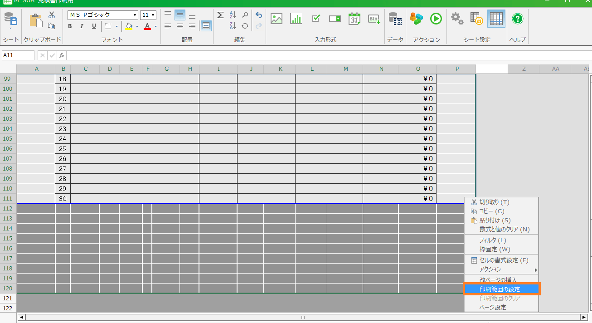The height and width of the screenshot is (323, 592).
Task: Insert a chart from the ribbon
Action: (296, 19)
